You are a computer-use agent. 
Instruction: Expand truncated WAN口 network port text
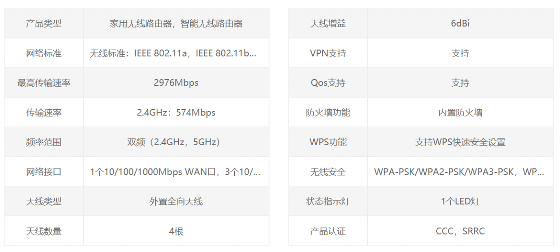click(175, 172)
